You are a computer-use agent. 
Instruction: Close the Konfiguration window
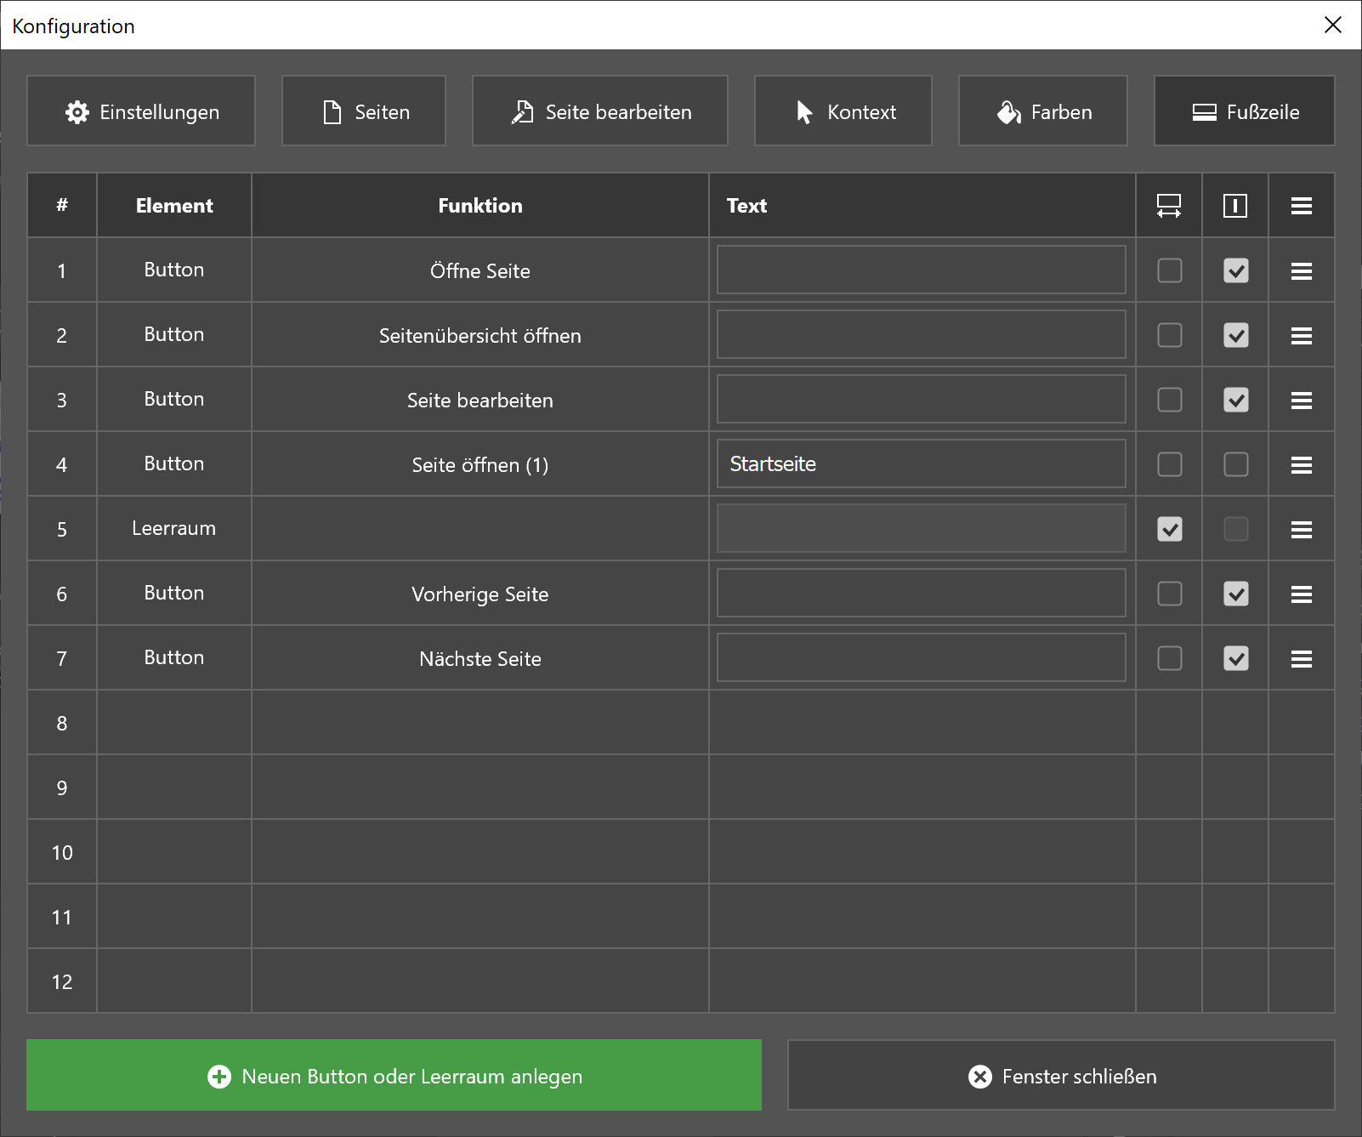pos(1332,25)
